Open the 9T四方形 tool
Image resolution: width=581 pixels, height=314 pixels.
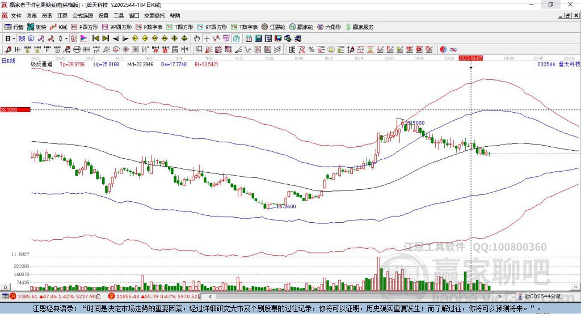click(212, 27)
